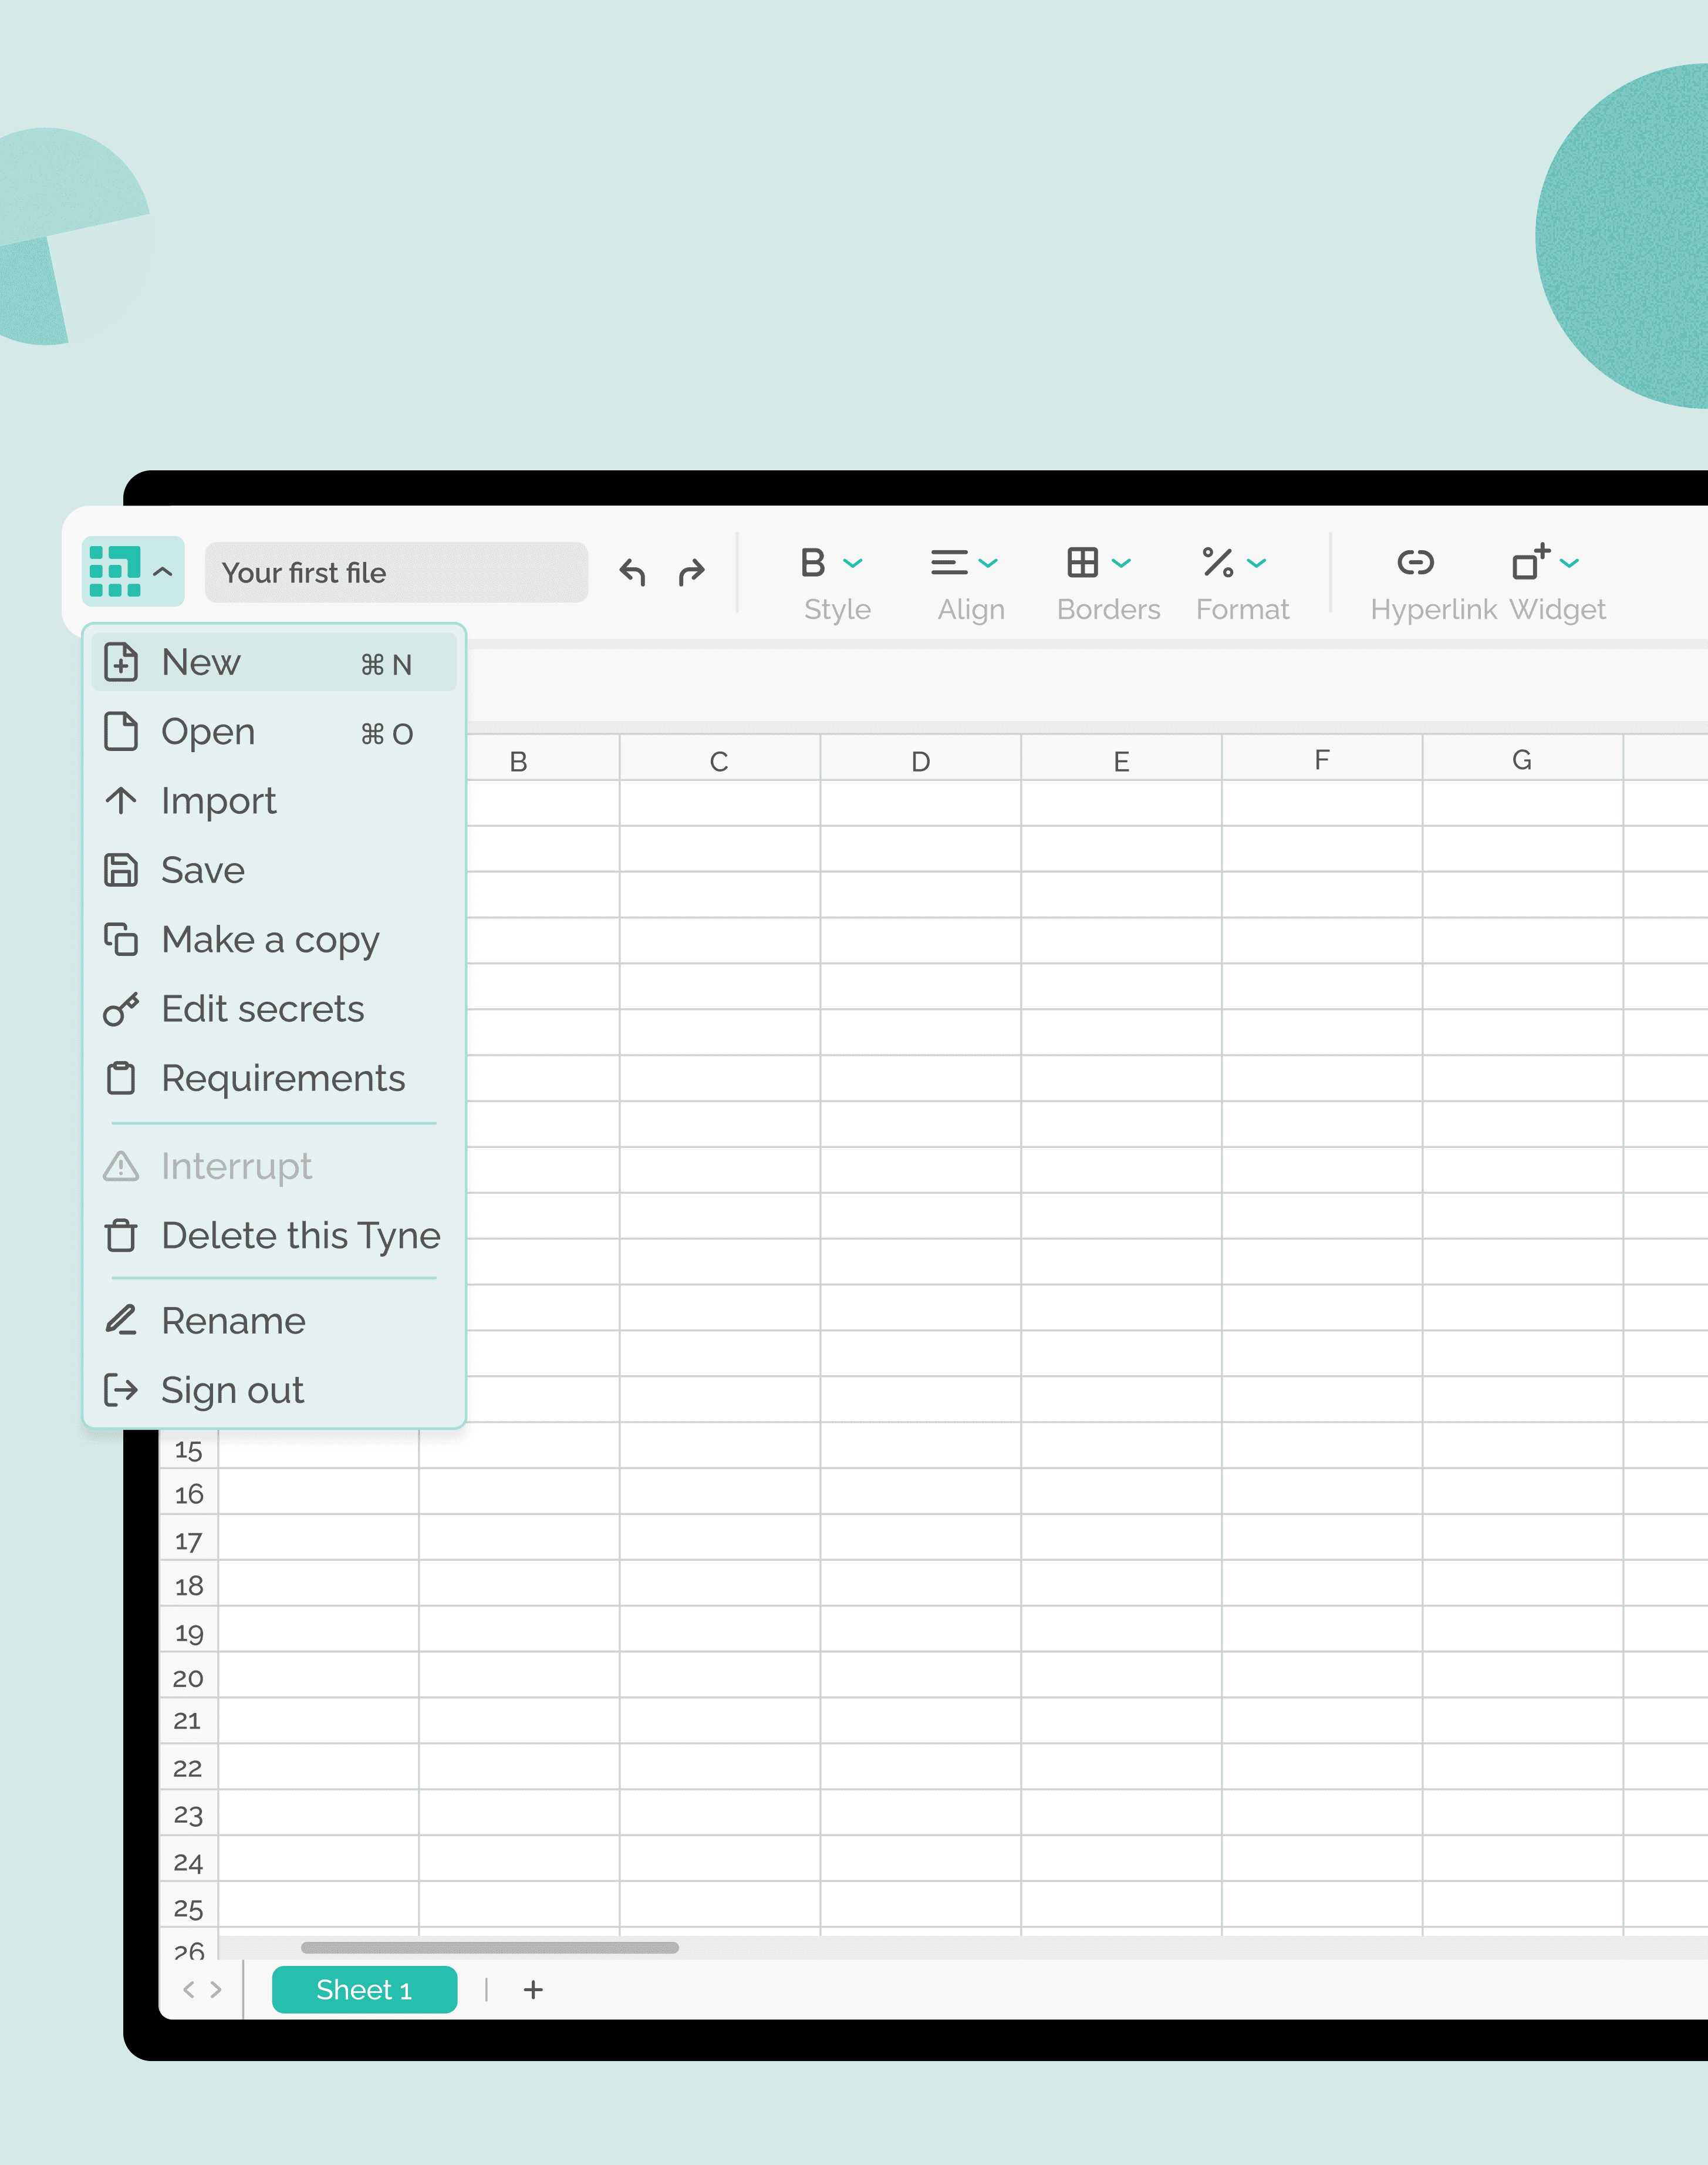The height and width of the screenshot is (2165, 1708).
Task: Click the Align lines icon
Action: coord(949,563)
